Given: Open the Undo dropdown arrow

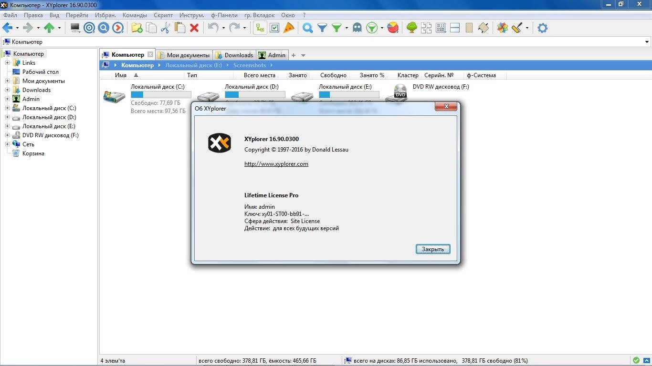Looking at the screenshot, I should [223, 28].
